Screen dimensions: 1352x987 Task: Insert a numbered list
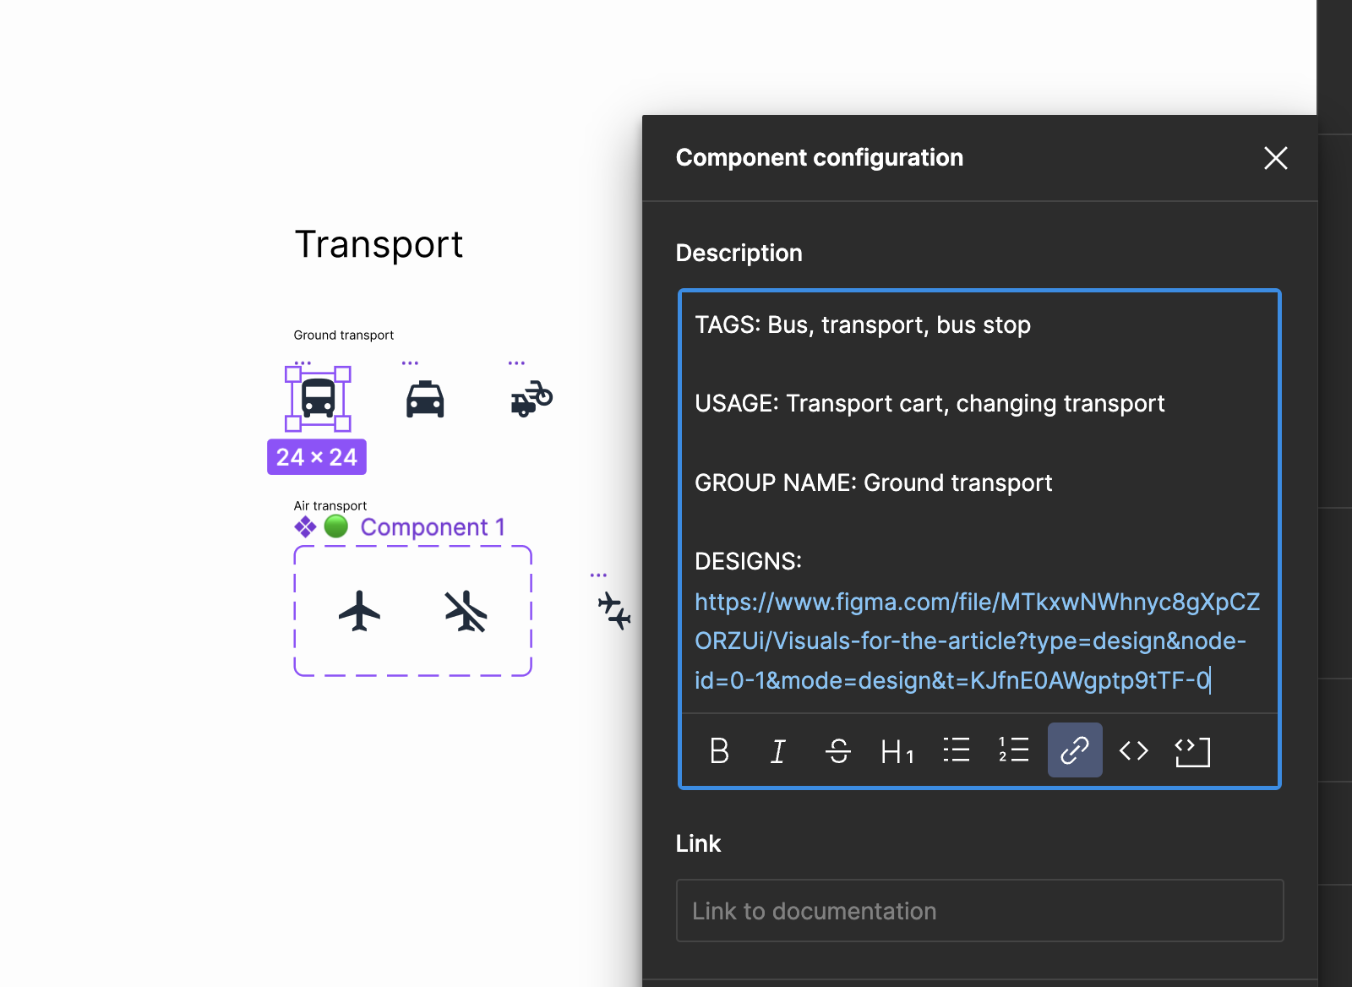coord(1014,750)
